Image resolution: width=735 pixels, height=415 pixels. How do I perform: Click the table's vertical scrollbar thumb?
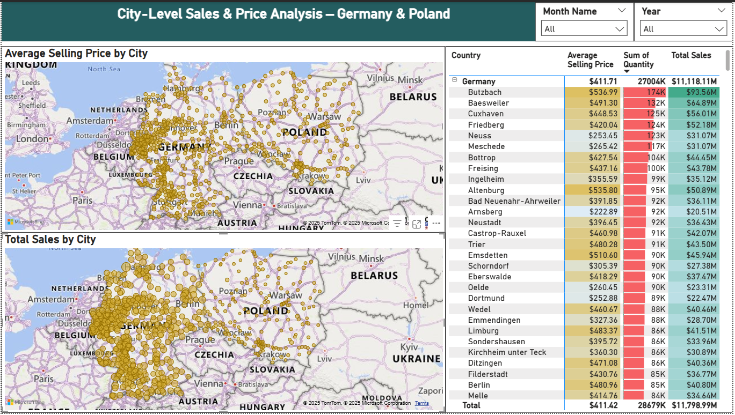[x=728, y=63]
